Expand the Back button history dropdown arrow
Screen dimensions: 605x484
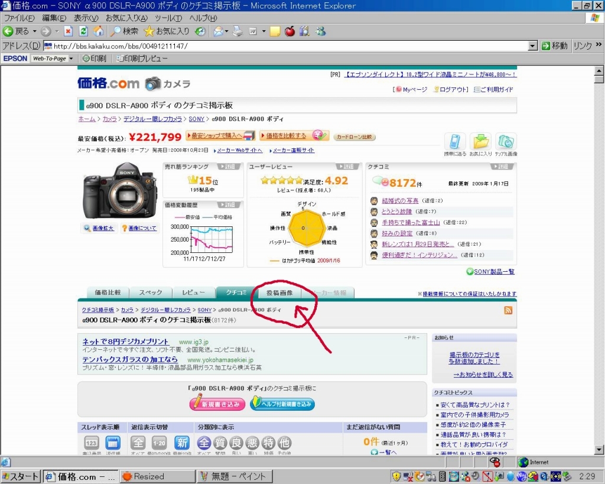pos(34,31)
